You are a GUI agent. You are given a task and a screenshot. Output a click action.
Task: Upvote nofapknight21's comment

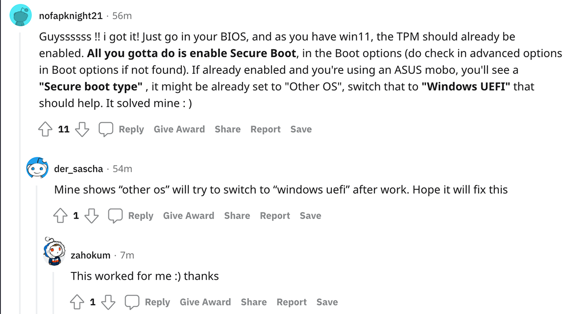pyautogui.click(x=46, y=130)
